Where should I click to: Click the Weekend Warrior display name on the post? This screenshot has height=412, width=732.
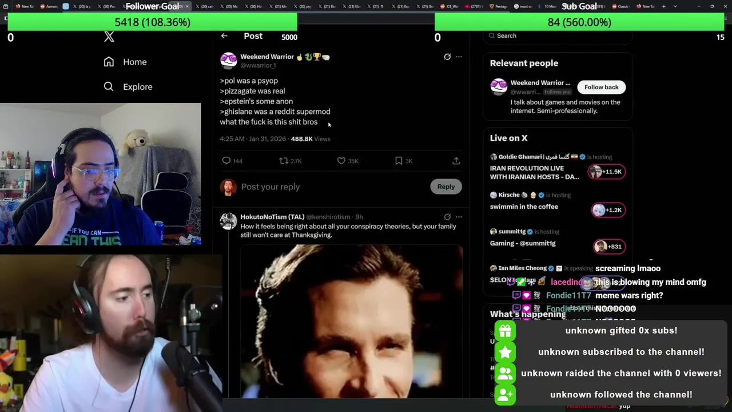pyautogui.click(x=267, y=57)
